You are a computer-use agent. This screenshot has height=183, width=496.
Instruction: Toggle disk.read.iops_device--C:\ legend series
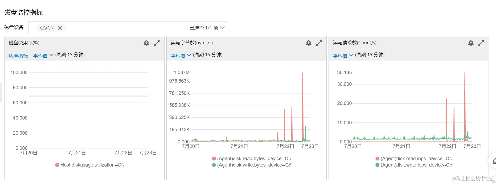tap(413, 159)
